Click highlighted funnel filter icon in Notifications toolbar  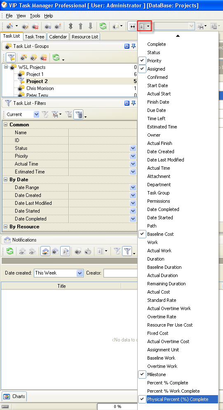click(127, 251)
